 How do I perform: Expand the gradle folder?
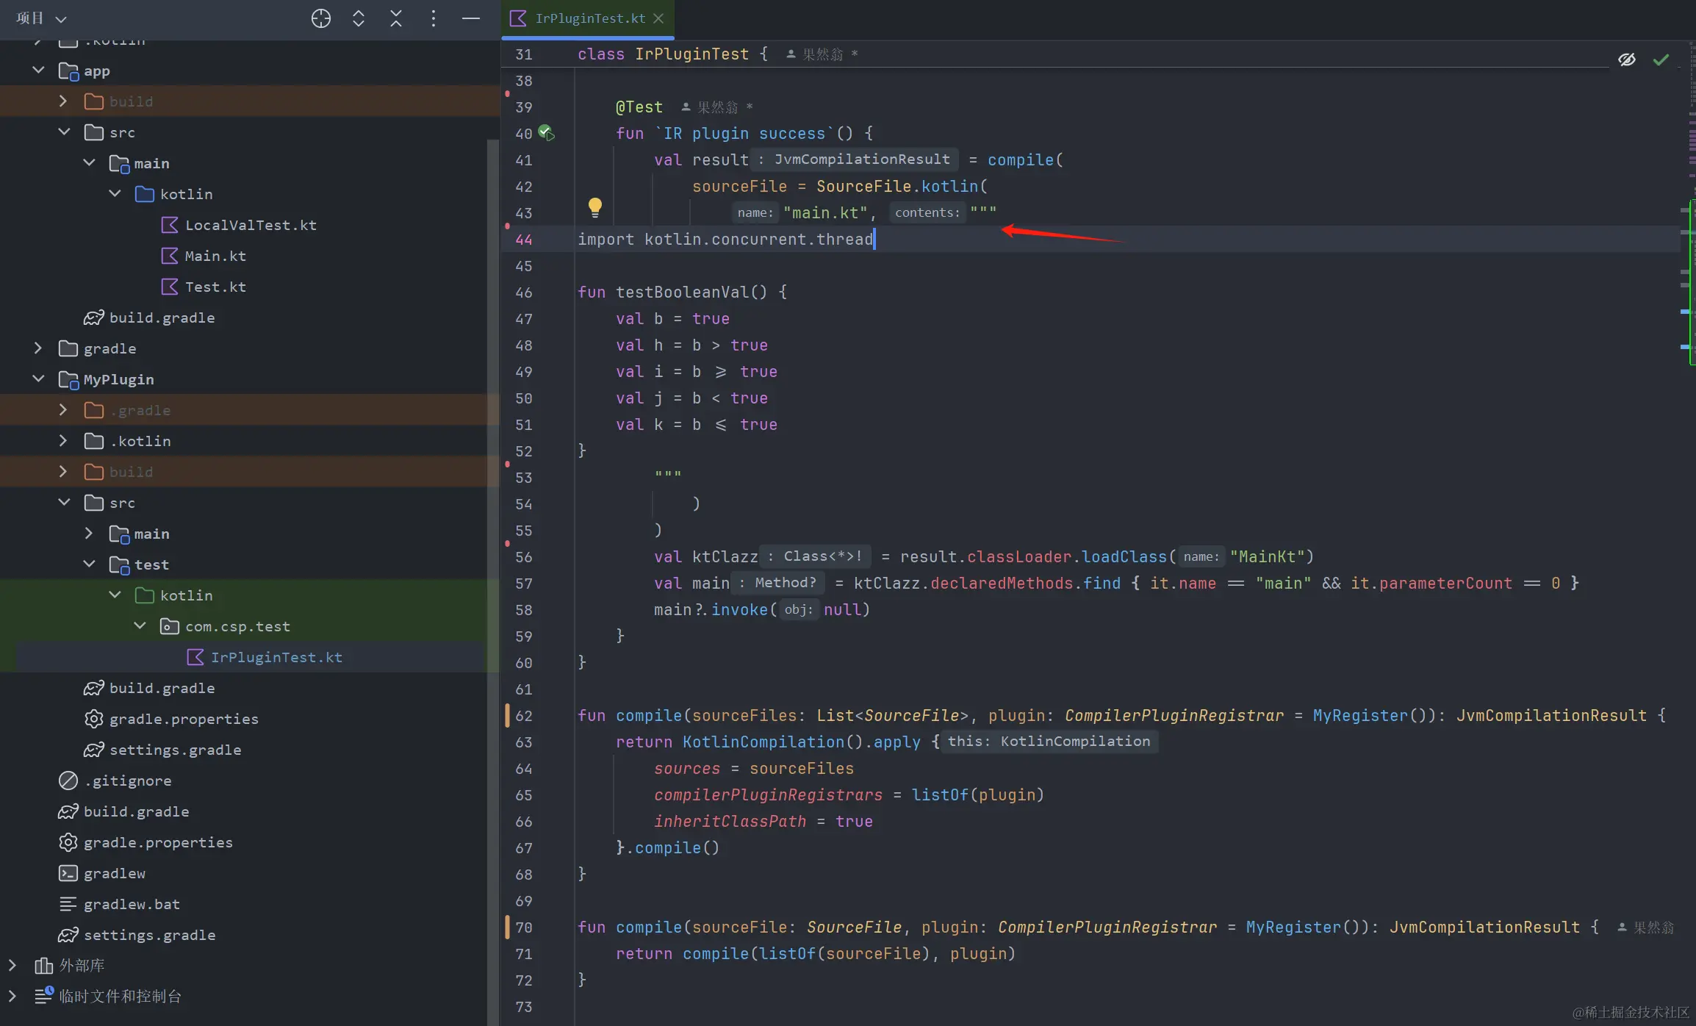[38, 348]
